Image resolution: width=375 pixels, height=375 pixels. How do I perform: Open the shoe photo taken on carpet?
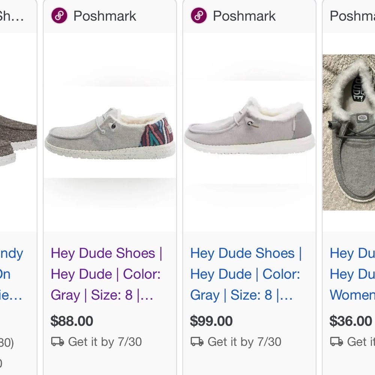point(349,132)
